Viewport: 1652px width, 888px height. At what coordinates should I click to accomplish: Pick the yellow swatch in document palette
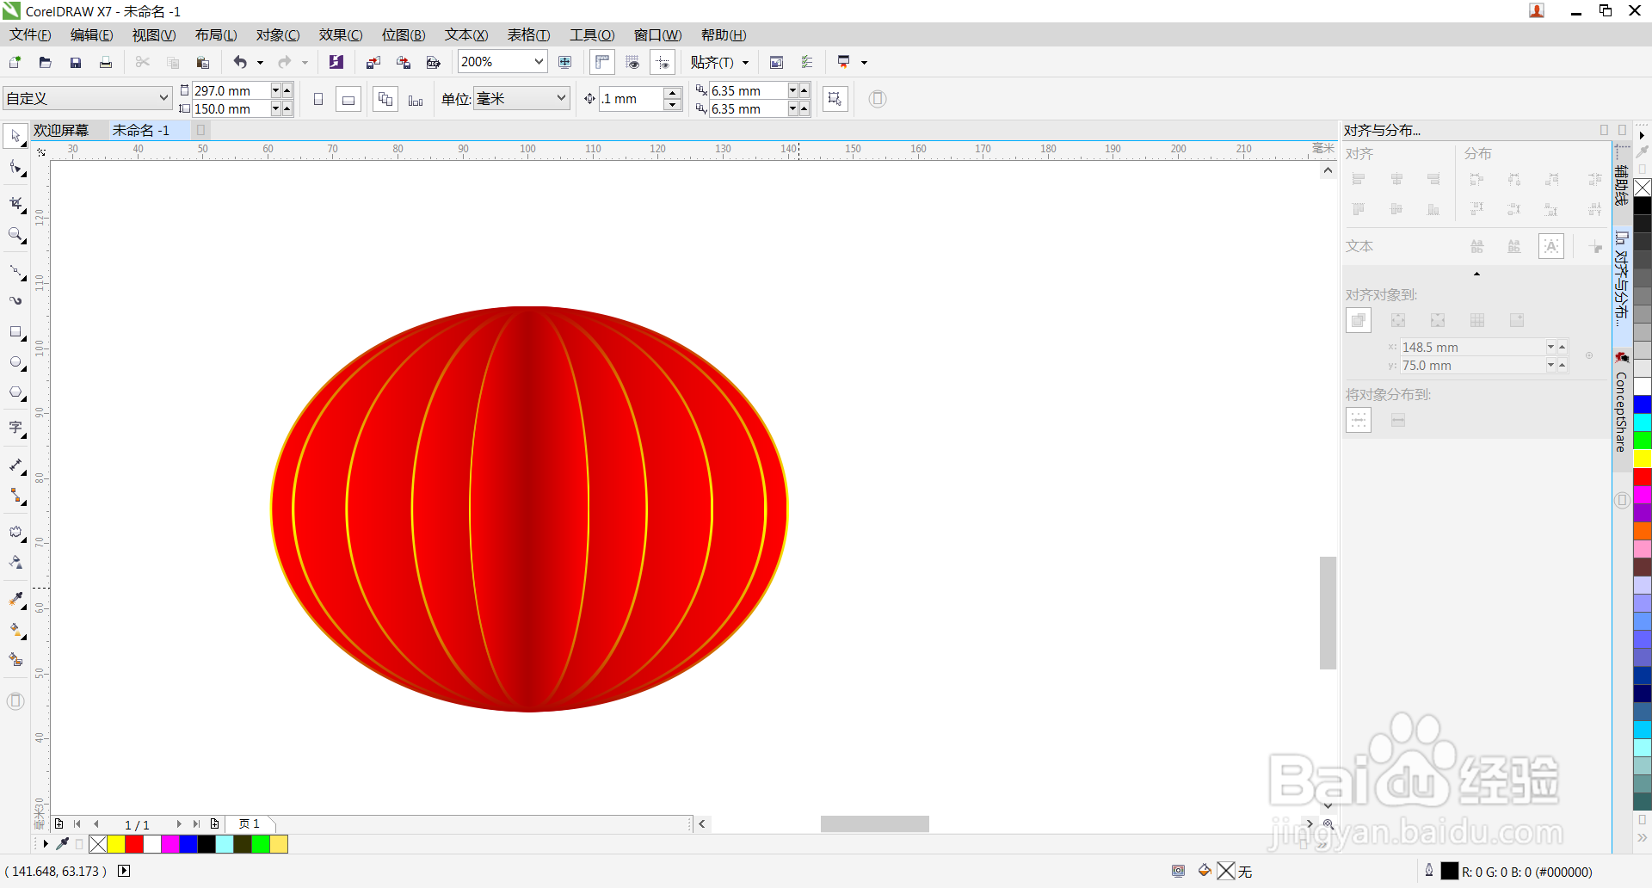tap(116, 844)
